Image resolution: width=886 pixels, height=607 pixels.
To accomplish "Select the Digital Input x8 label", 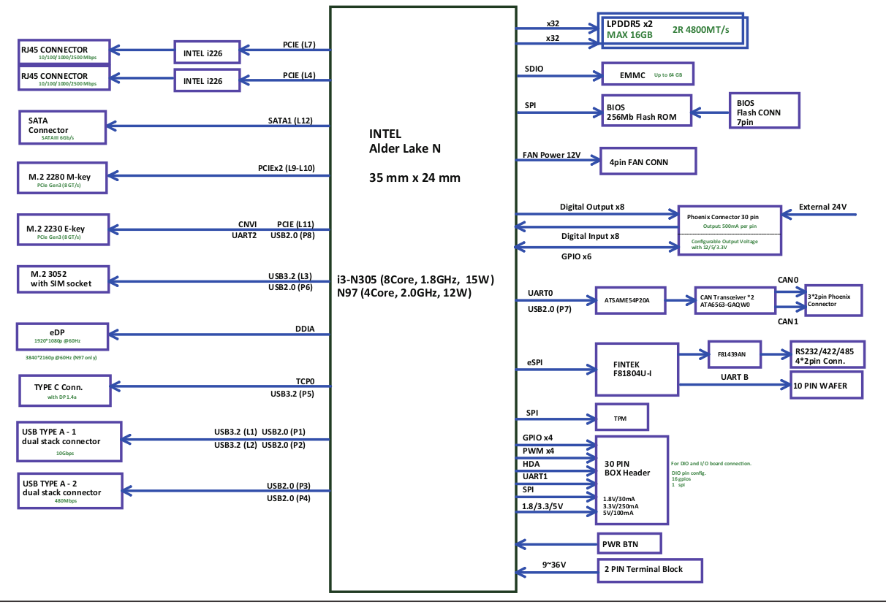I will (590, 236).
